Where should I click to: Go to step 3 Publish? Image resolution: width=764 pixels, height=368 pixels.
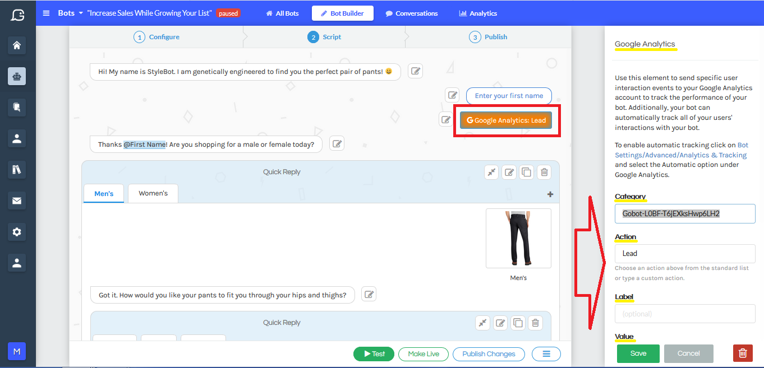tap(488, 37)
